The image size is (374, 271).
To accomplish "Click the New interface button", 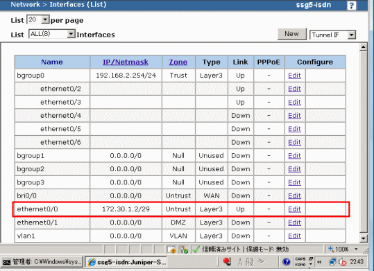I will tap(291, 34).
